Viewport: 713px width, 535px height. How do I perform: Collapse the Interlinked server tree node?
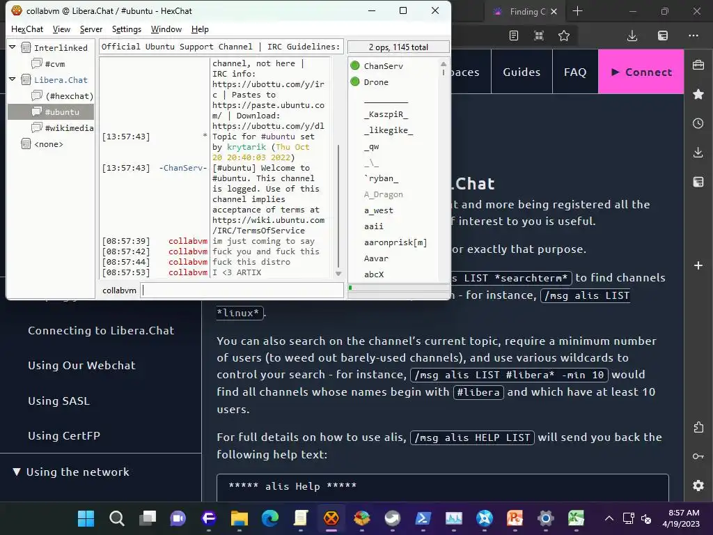coord(13,47)
